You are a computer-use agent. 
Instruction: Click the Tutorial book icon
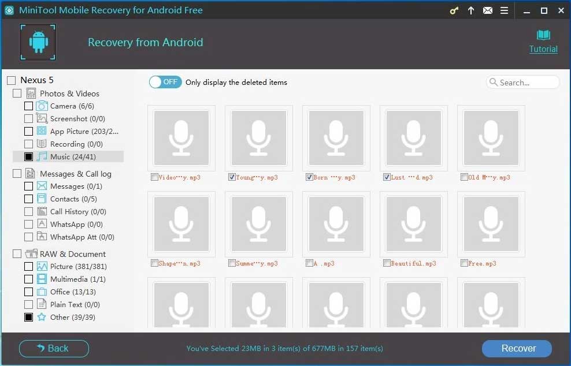pyautogui.click(x=543, y=35)
